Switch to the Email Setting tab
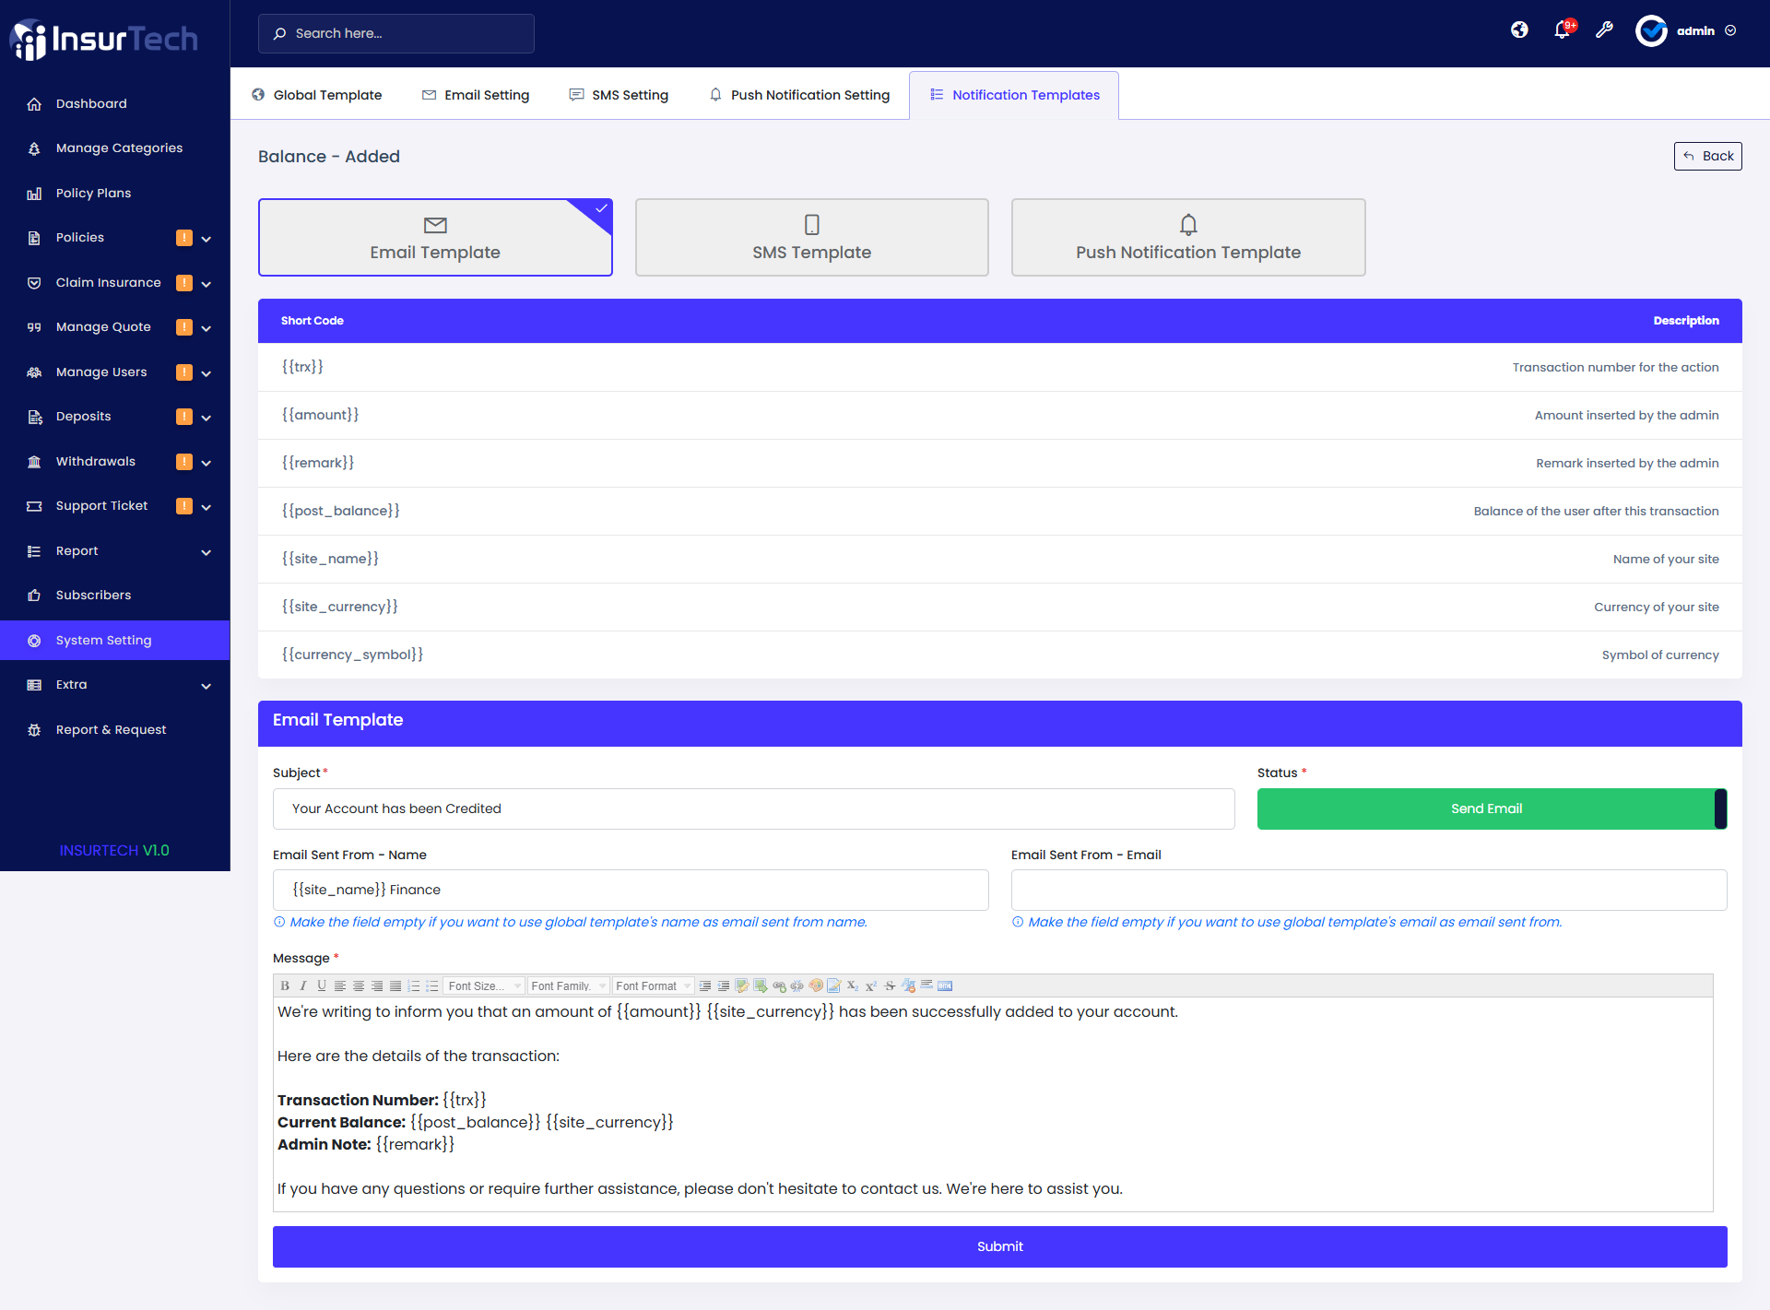 pos(476,95)
